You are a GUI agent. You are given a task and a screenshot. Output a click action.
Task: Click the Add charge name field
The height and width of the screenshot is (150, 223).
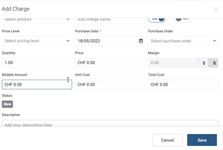click(x=110, y=21)
